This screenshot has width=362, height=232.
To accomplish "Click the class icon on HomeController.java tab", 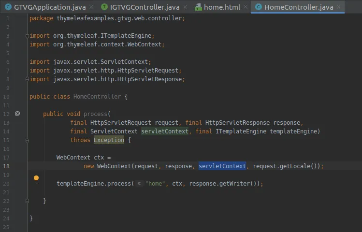I will tap(259, 7).
